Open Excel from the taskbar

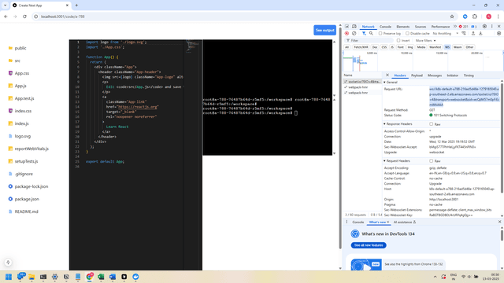101,277
